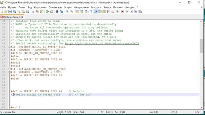Open the Replace dialog icon
The height and width of the screenshot is (115, 205).
pyautogui.click(x=61, y=11)
